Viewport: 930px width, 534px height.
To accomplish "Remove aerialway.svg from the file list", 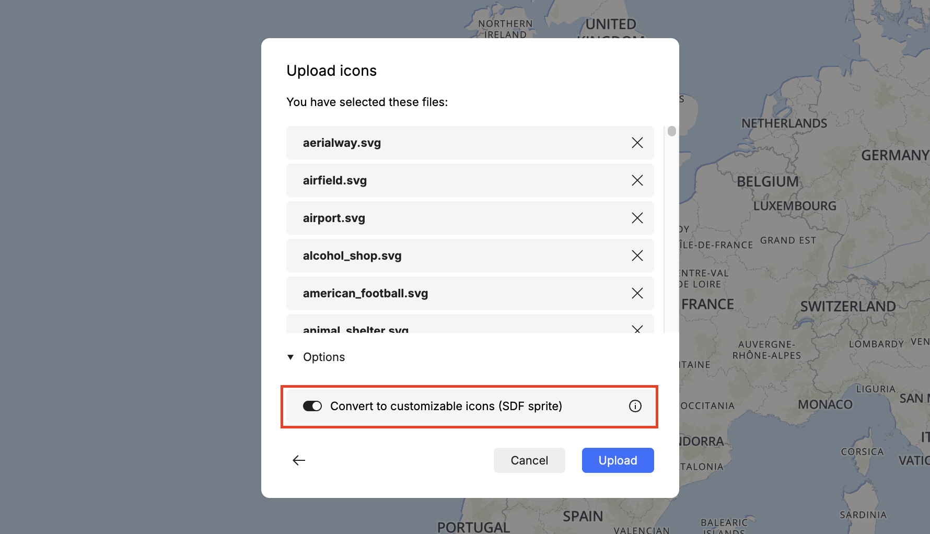I will [637, 143].
